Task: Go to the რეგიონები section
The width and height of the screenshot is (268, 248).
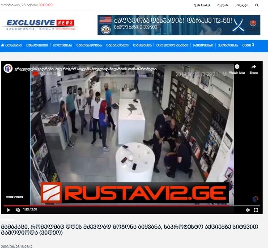Action: (x=203, y=46)
